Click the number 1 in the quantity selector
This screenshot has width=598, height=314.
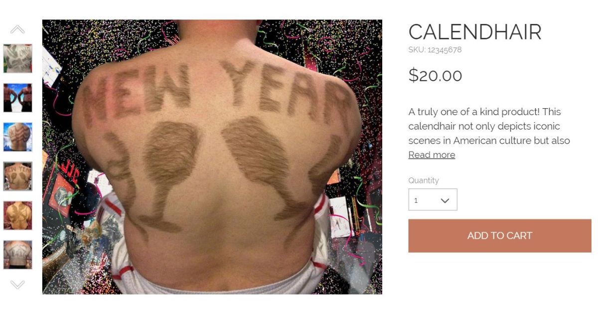pyautogui.click(x=416, y=200)
